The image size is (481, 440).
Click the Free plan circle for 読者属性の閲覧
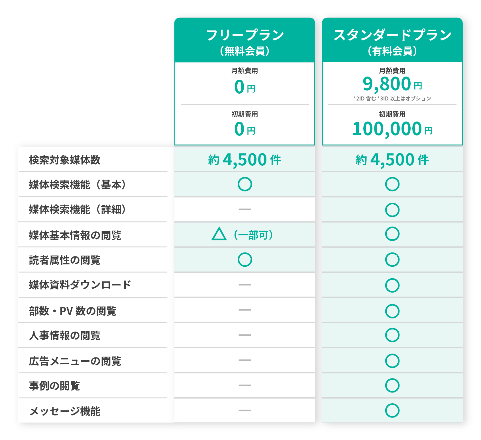click(x=245, y=260)
